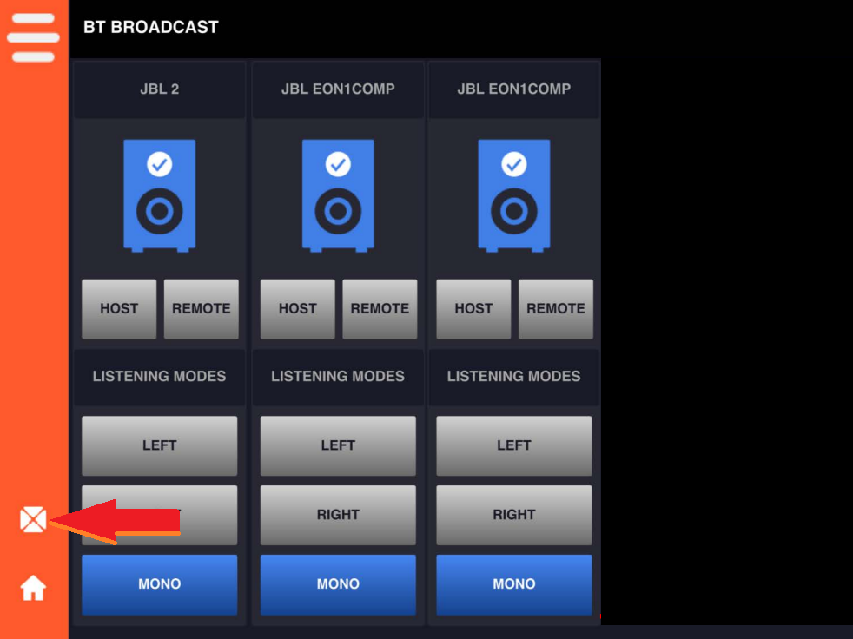Set rightmost JBL EON1COMP speaker as REMOTE
Viewport: 853px width, 639px height.
[556, 309]
